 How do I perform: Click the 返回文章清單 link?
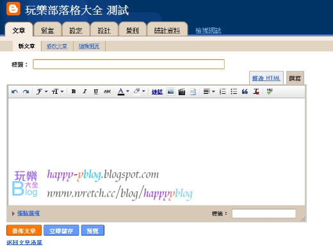pyautogui.click(x=24, y=243)
